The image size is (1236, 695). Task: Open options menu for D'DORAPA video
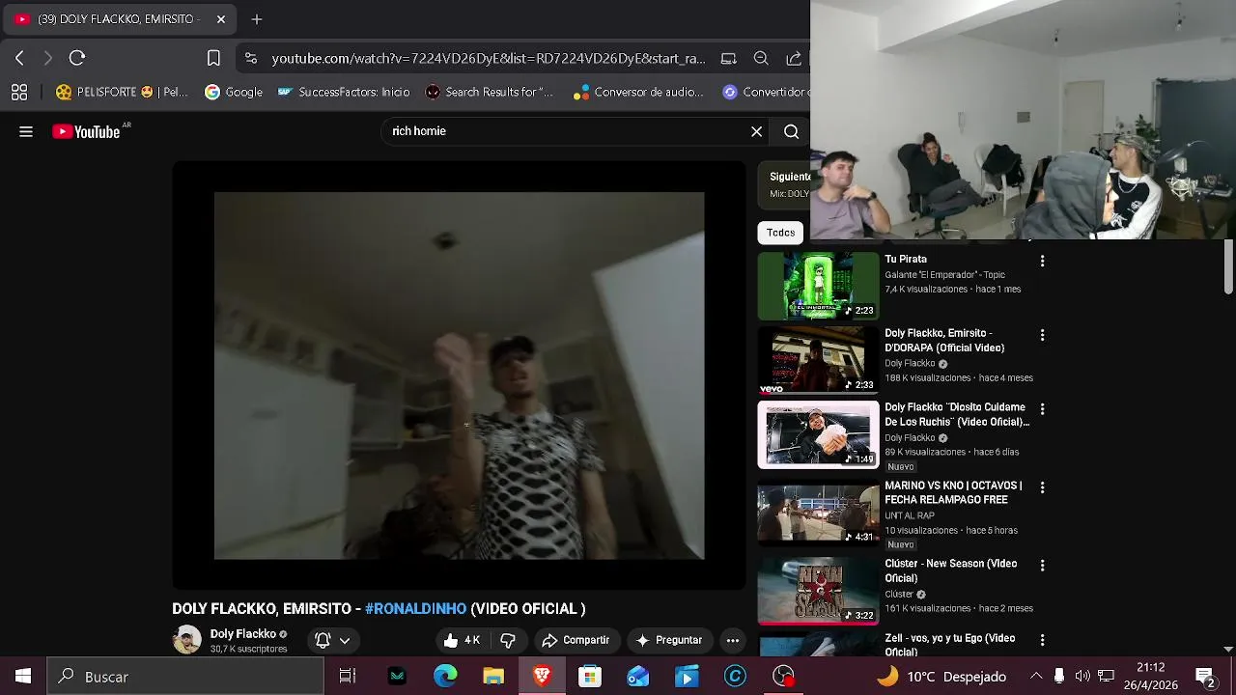(x=1042, y=335)
